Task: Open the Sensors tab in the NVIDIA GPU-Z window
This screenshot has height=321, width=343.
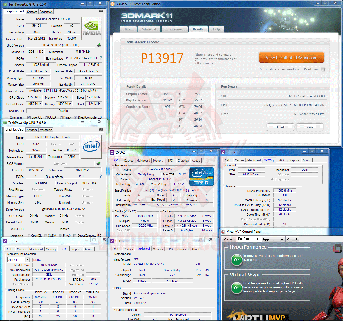Action: click(x=32, y=12)
